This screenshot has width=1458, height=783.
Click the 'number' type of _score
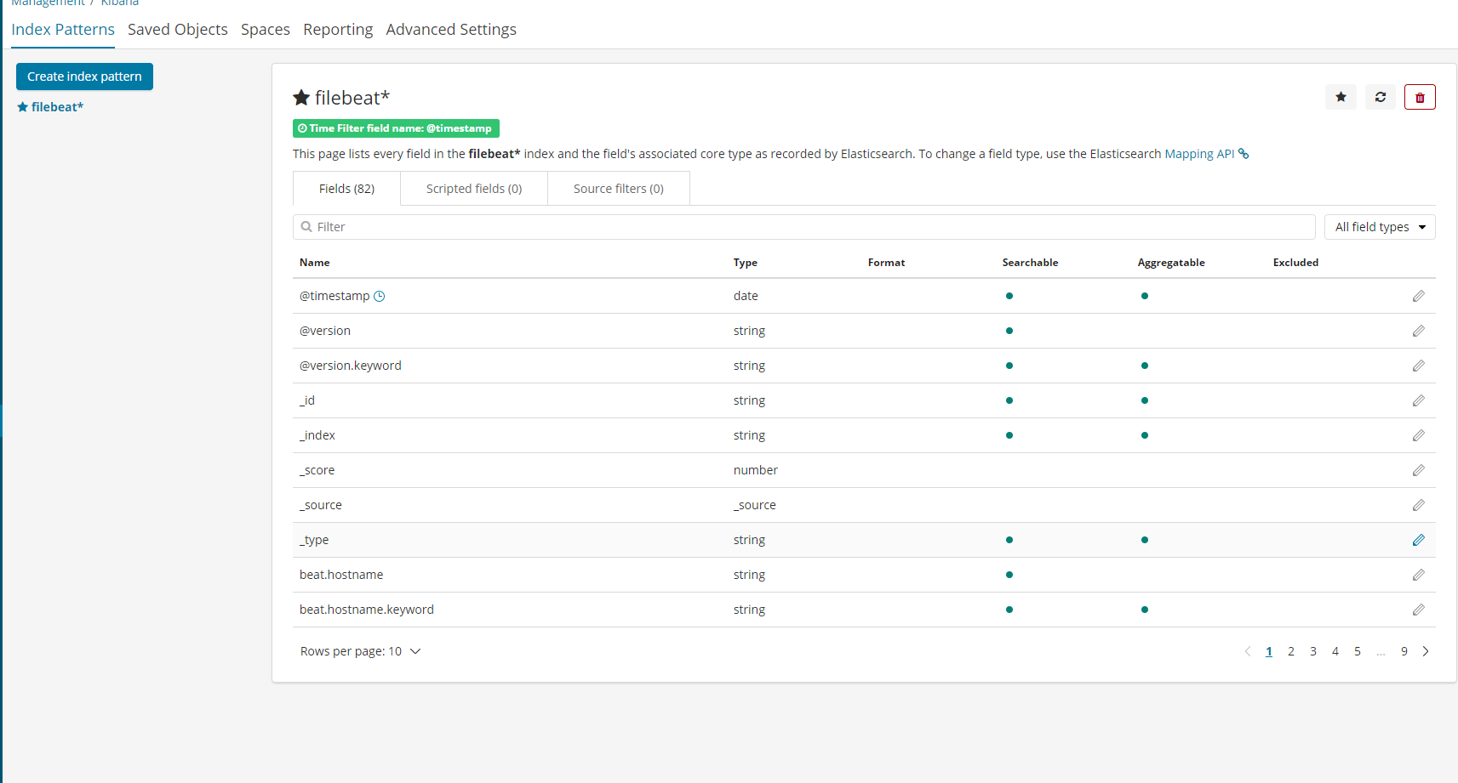tap(756, 470)
